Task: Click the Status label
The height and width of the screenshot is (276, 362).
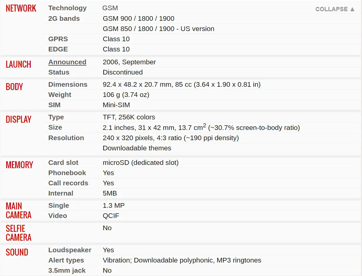Action: click(x=59, y=72)
